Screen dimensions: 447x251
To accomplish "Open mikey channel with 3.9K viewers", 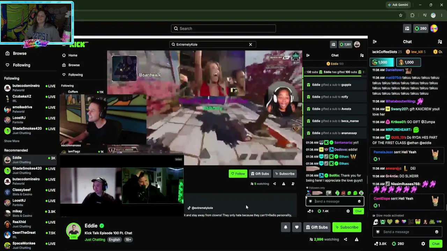I will click(x=30, y=213).
